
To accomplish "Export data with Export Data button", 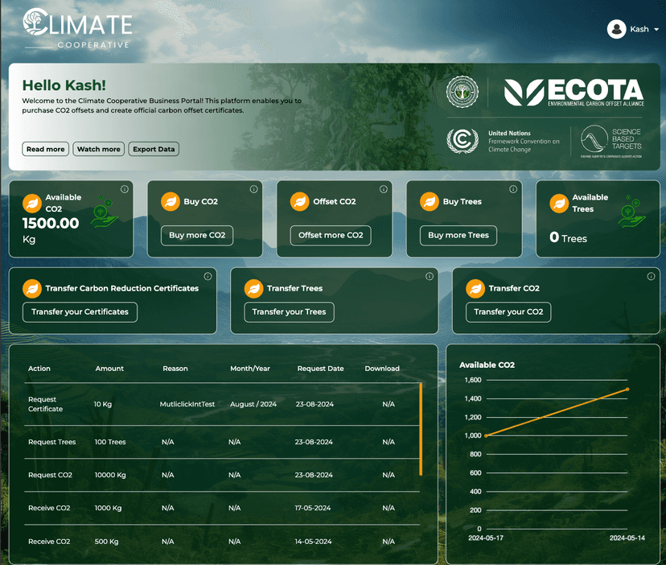I will point(154,149).
